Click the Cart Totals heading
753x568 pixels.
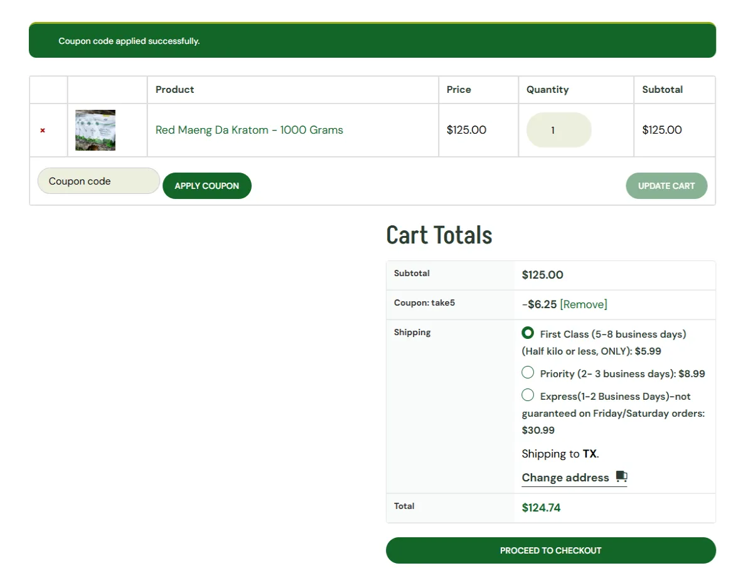pyautogui.click(x=439, y=235)
